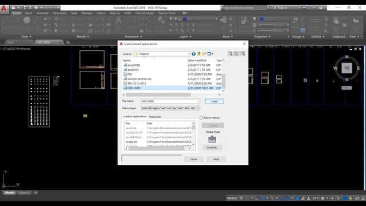Image resolution: width=366 pixels, height=206 pixels.
Task: Check the Add to History checkbox
Action: (x=201, y=118)
